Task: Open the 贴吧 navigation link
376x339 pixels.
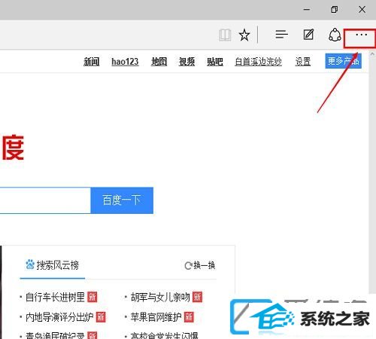Action: coord(215,62)
